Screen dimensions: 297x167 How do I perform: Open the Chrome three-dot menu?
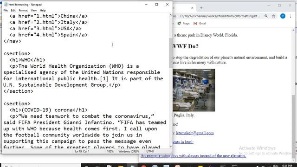pos(291,16)
